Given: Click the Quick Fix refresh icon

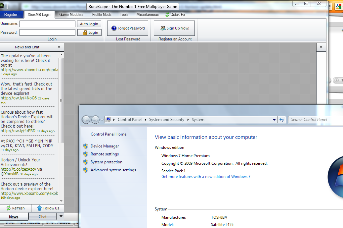Looking at the screenshot, I should coord(167,15).
